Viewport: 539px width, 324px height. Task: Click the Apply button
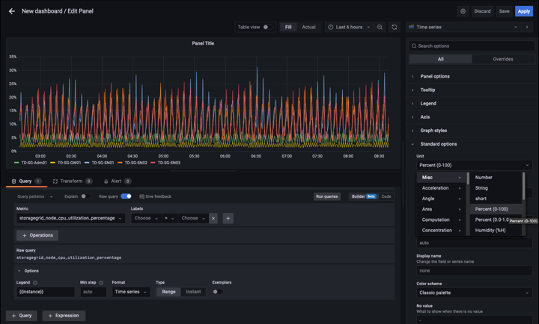(x=523, y=11)
